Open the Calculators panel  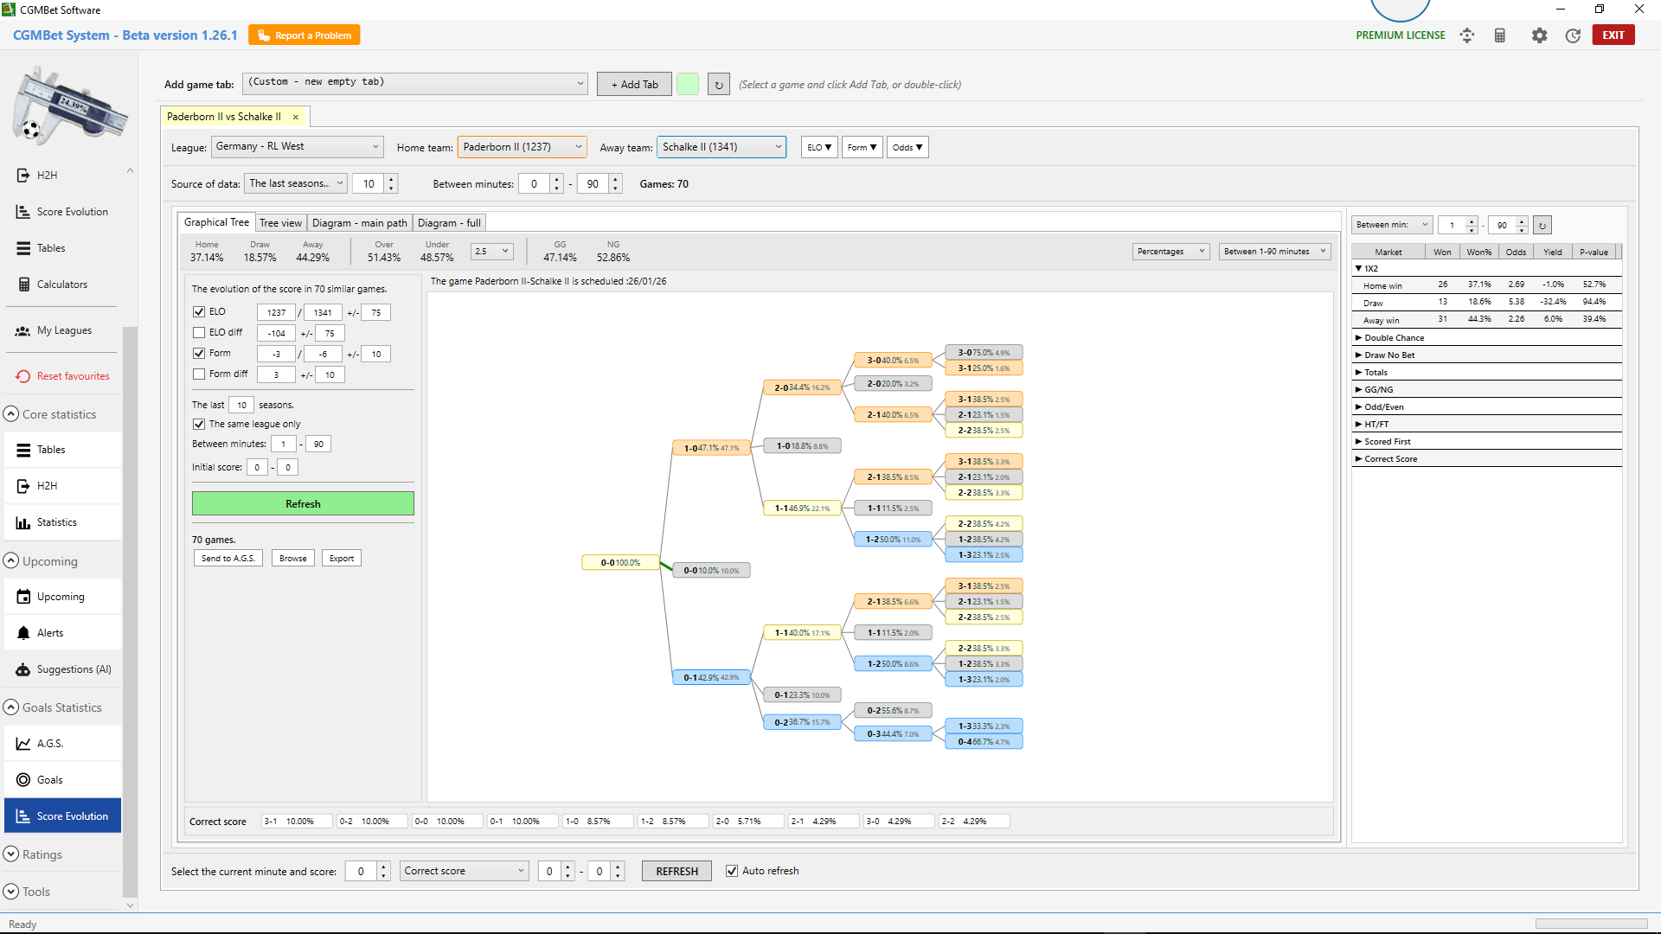[x=61, y=284]
